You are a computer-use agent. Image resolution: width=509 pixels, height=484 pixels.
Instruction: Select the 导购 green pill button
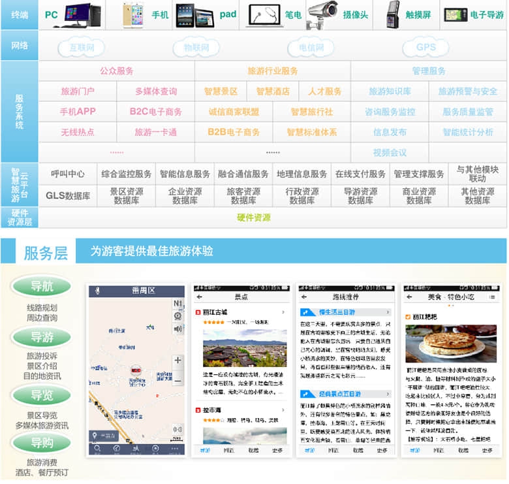(40, 444)
